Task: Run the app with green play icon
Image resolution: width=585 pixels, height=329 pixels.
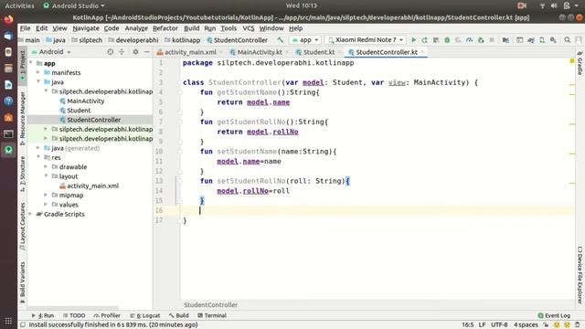Action: pos(413,40)
